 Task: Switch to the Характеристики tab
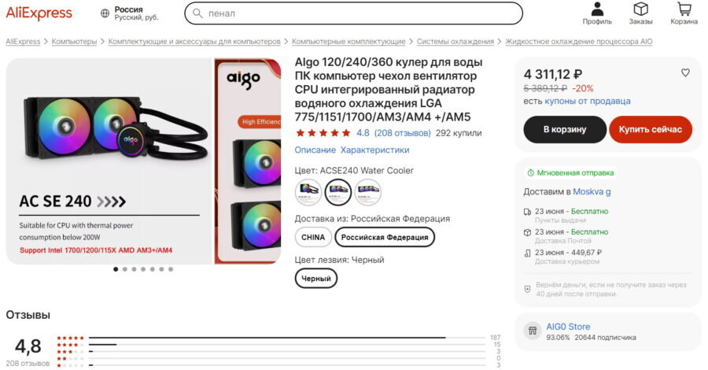point(374,150)
